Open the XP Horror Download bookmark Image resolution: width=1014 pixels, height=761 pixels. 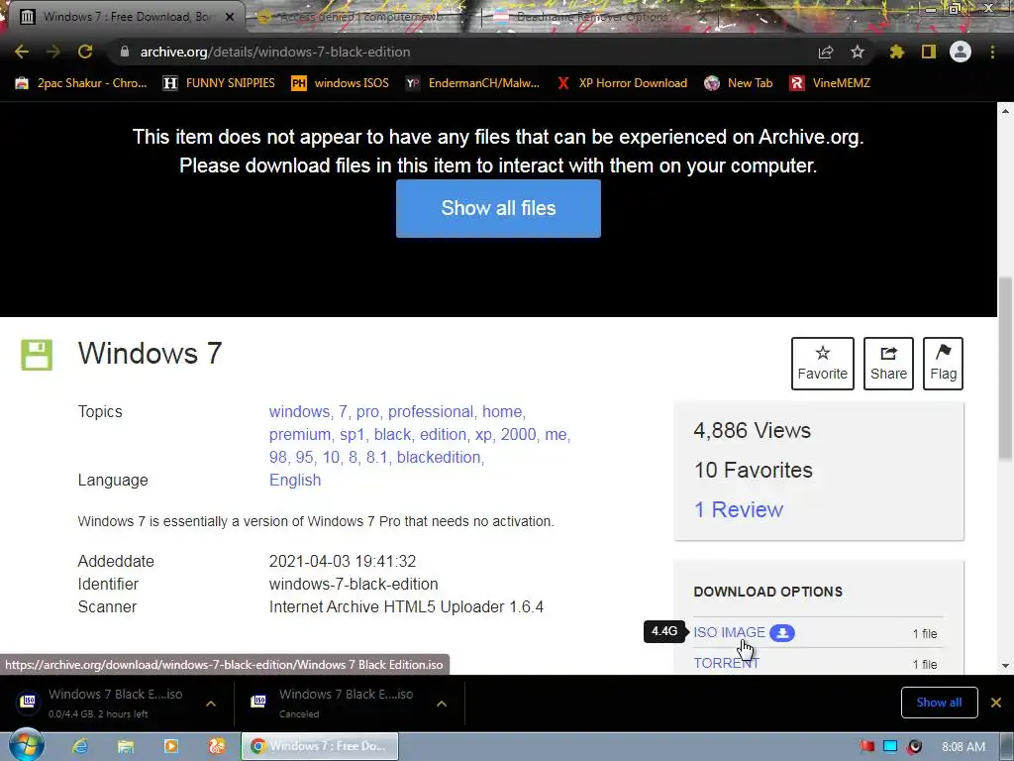point(622,83)
